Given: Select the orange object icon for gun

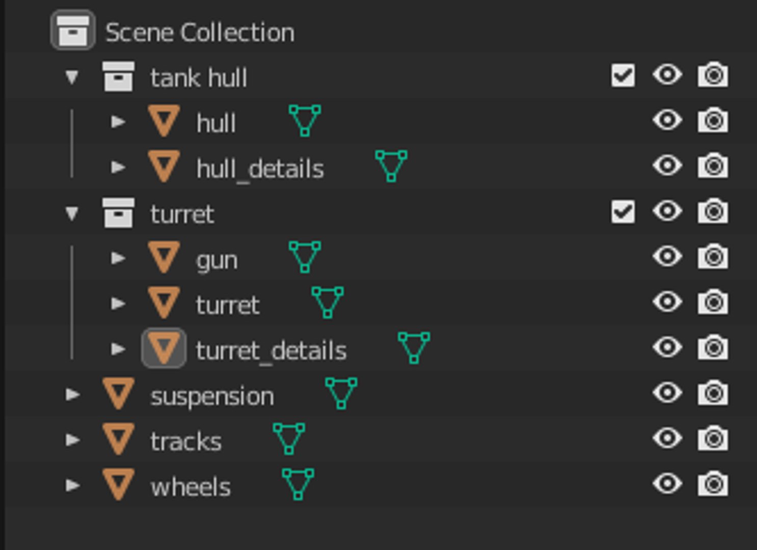Looking at the screenshot, I should 164,257.
